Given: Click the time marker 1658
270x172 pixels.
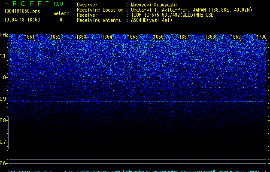Looking at the screenshot, I should [x=210, y=37].
